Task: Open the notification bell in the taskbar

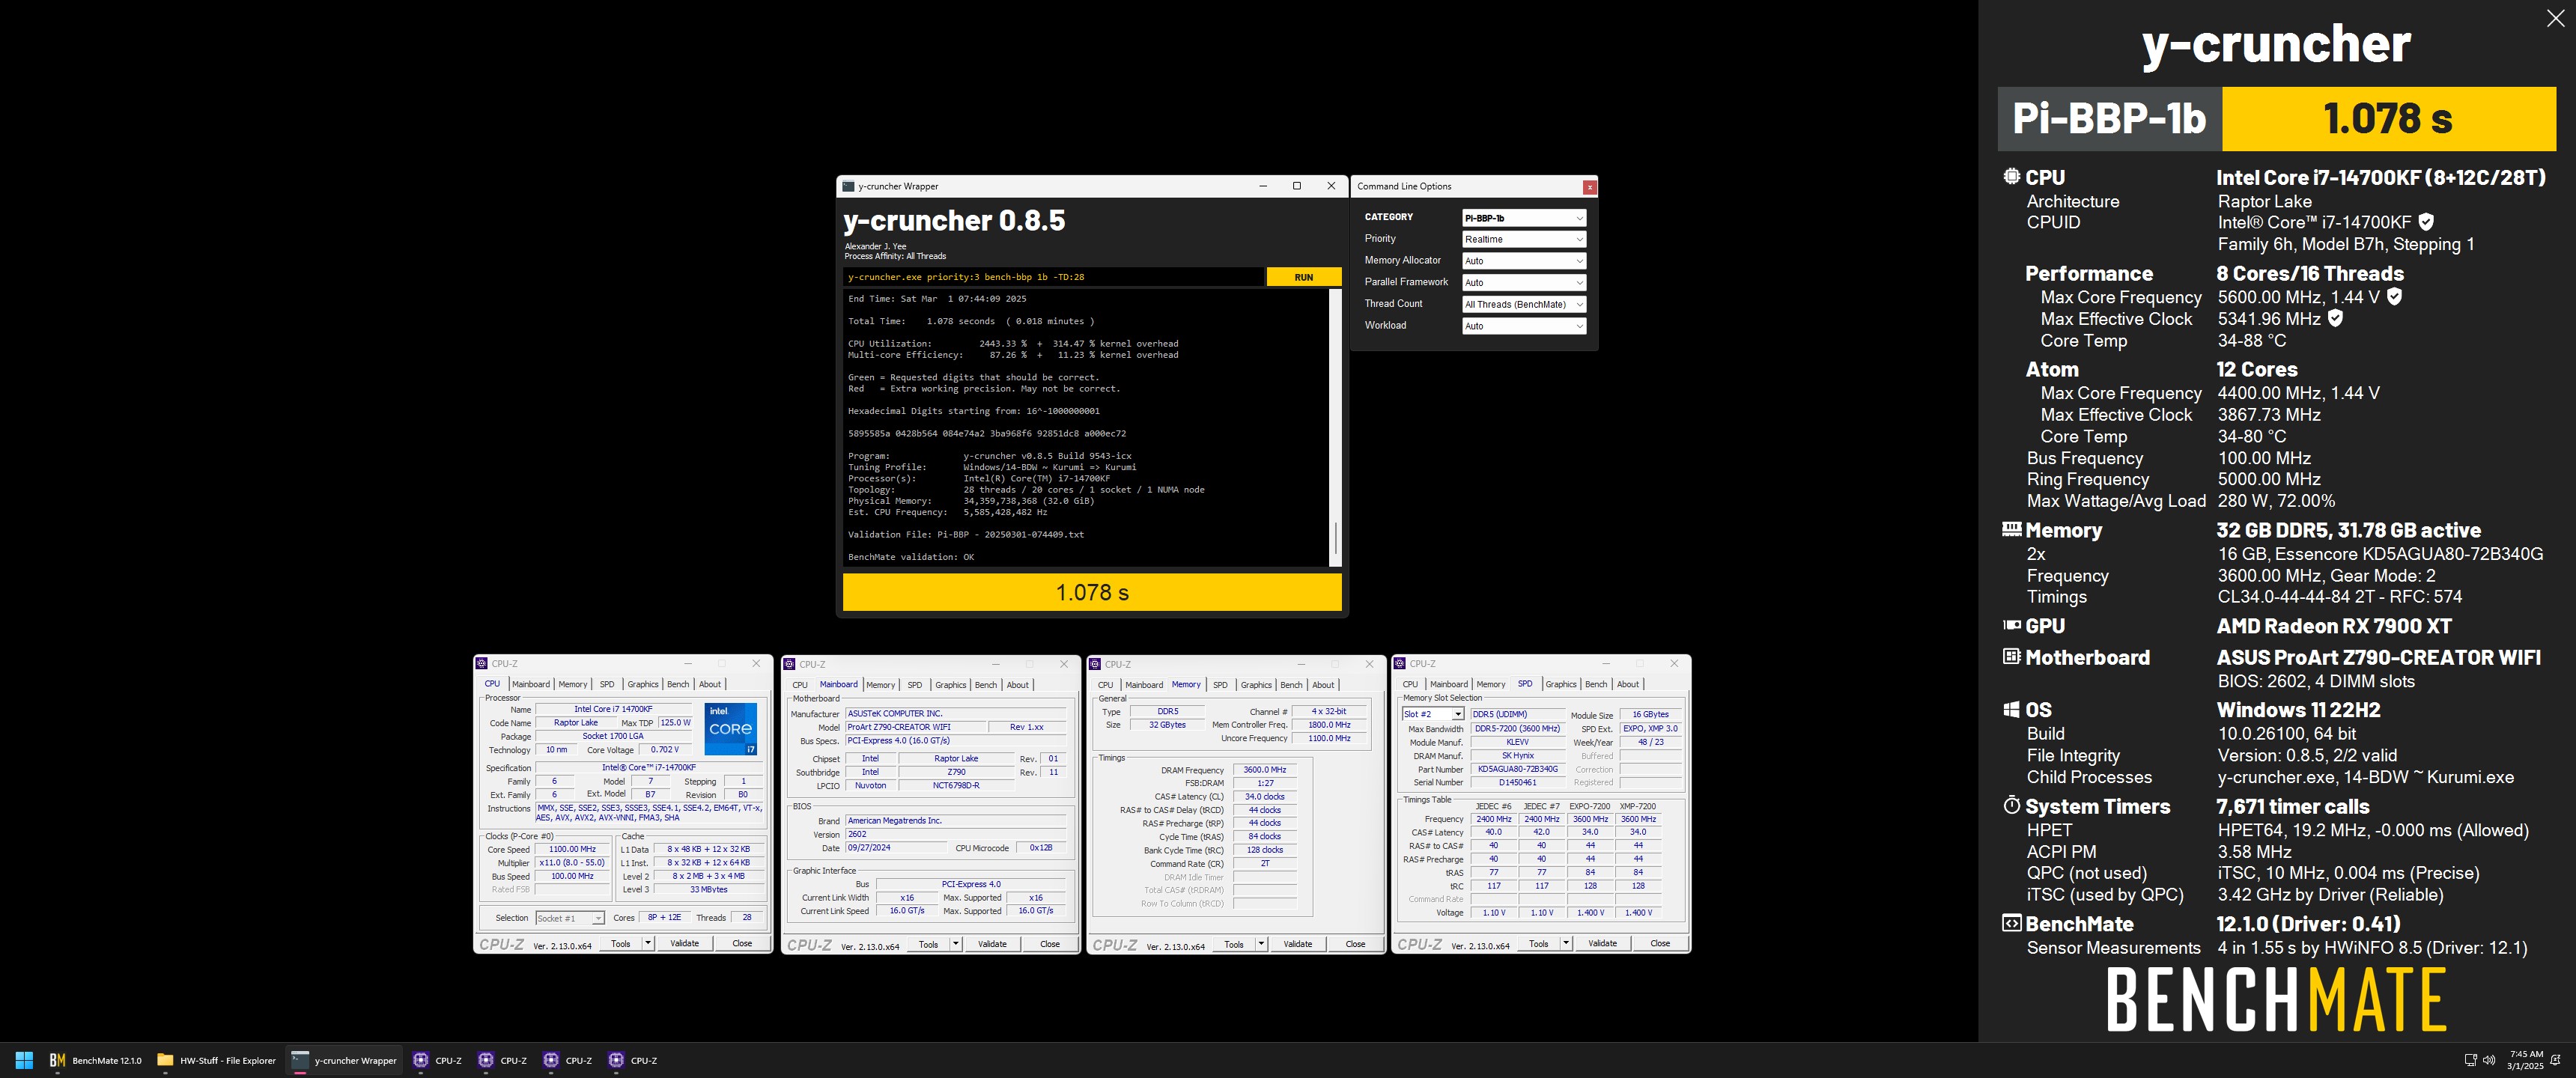Action: coord(2556,1060)
